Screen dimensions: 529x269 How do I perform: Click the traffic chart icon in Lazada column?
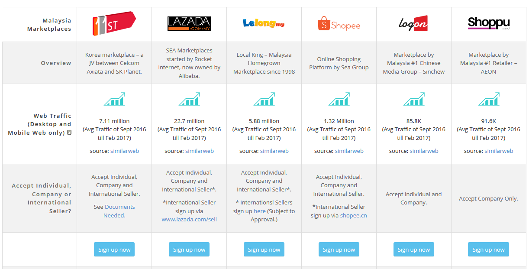pos(189,99)
